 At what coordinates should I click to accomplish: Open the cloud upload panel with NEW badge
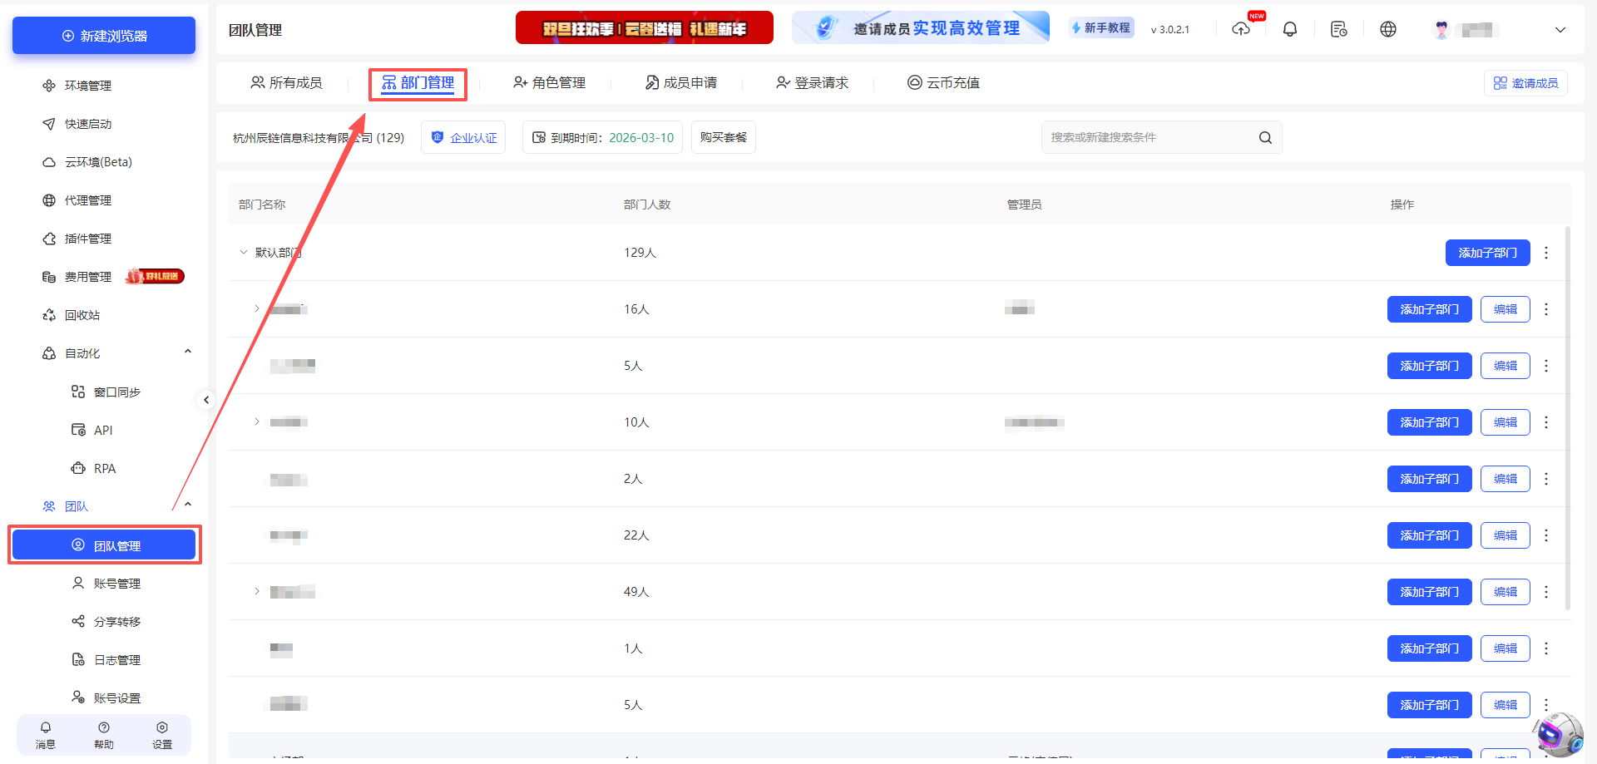pyautogui.click(x=1241, y=28)
